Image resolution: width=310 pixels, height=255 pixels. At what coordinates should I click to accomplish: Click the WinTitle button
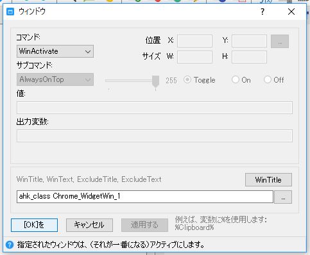pos(268,180)
